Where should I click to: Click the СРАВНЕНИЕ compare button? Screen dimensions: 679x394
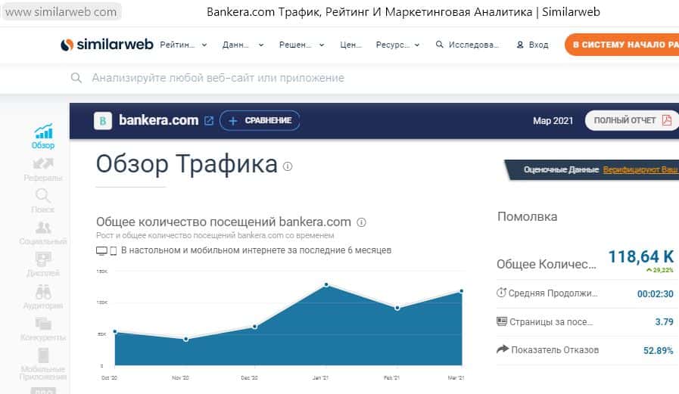(260, 121)
